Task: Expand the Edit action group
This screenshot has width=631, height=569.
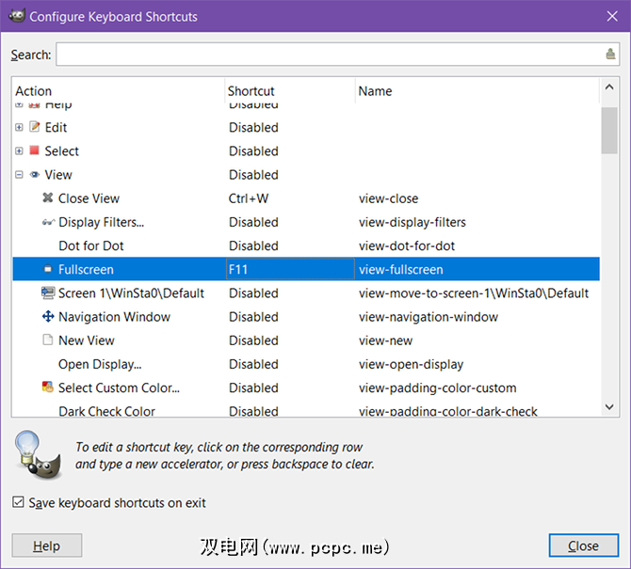Action: (19, 127)
